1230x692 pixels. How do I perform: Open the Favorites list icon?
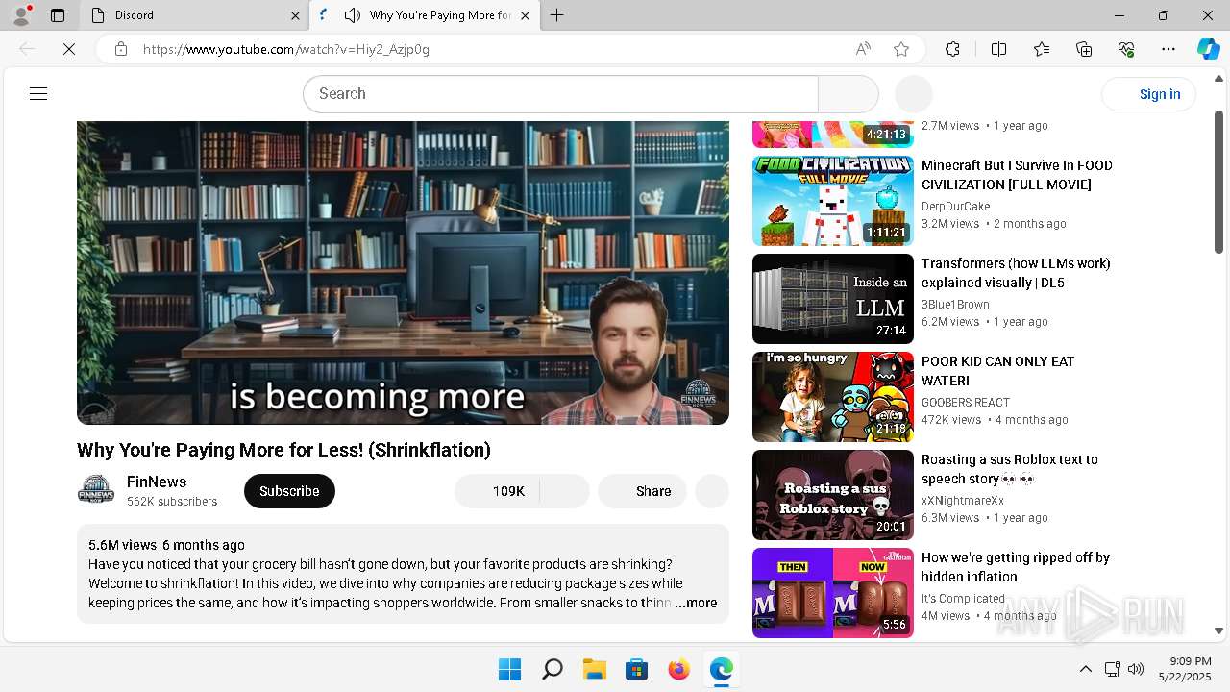coord(1042,49)
